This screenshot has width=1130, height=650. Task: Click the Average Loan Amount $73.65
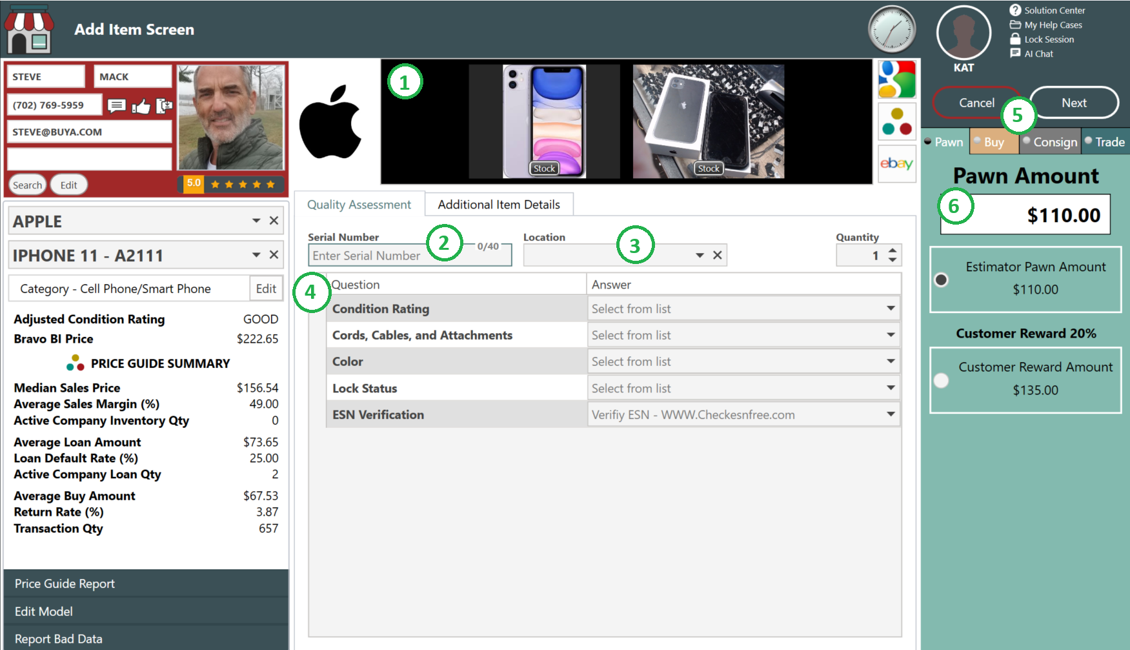click(261, 442)
